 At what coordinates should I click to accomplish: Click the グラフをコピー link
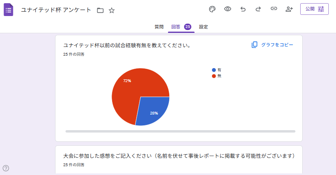click(272, 45)
